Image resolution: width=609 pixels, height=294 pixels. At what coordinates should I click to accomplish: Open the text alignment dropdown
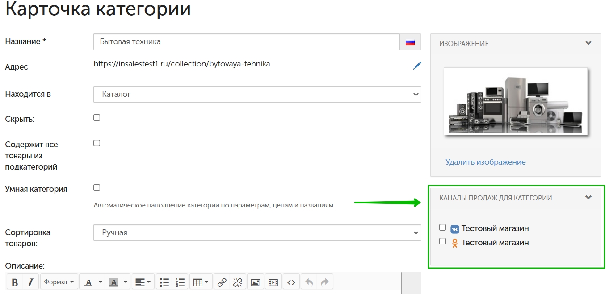[143, 282]
